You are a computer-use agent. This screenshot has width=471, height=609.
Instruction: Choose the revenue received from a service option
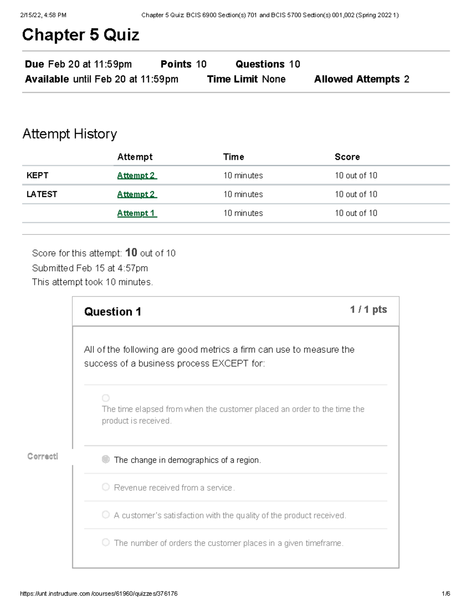click(x=106, y=487)
